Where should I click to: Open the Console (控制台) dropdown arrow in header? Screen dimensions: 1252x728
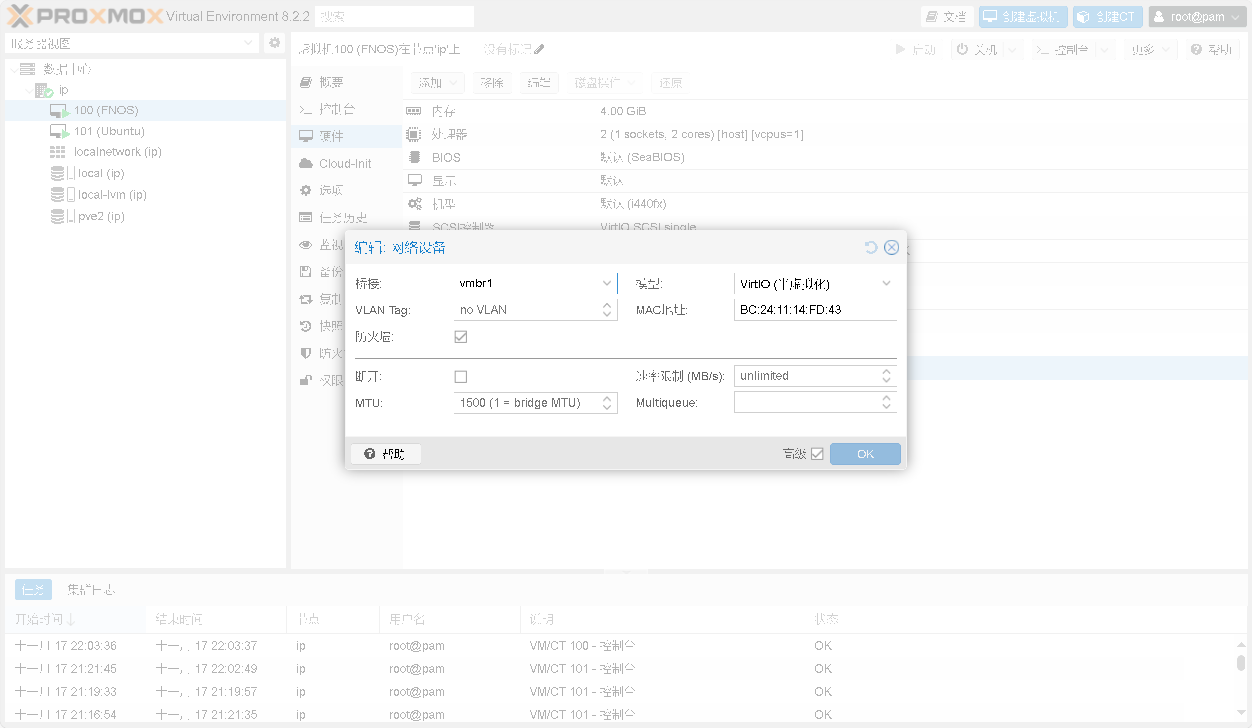pyautogui.click(x=1105, y=49)
